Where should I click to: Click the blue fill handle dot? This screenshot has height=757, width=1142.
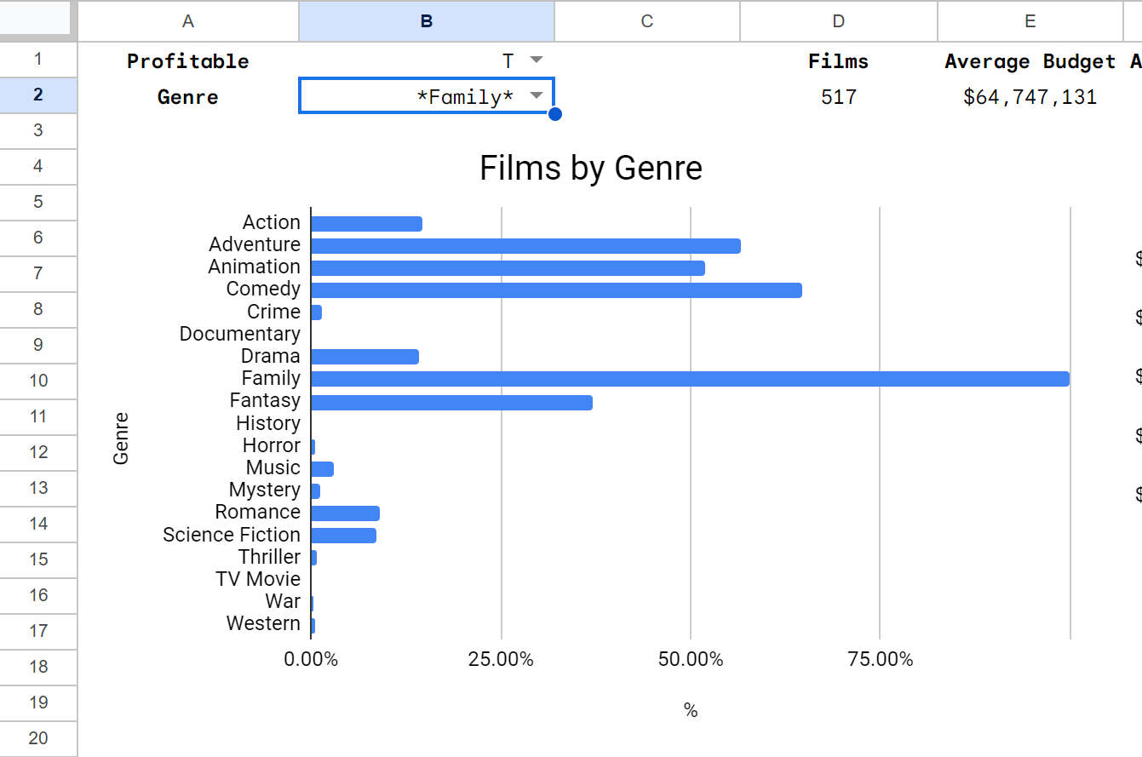tap(554, 114)
